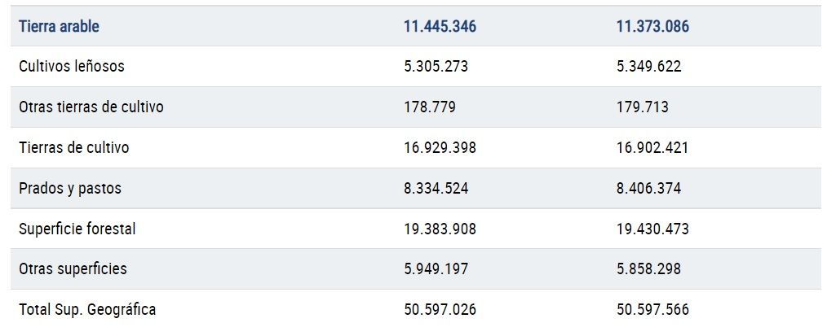This screenshot has width=836, height=336.
Task: Click the value 179.713
Action: 642,107
